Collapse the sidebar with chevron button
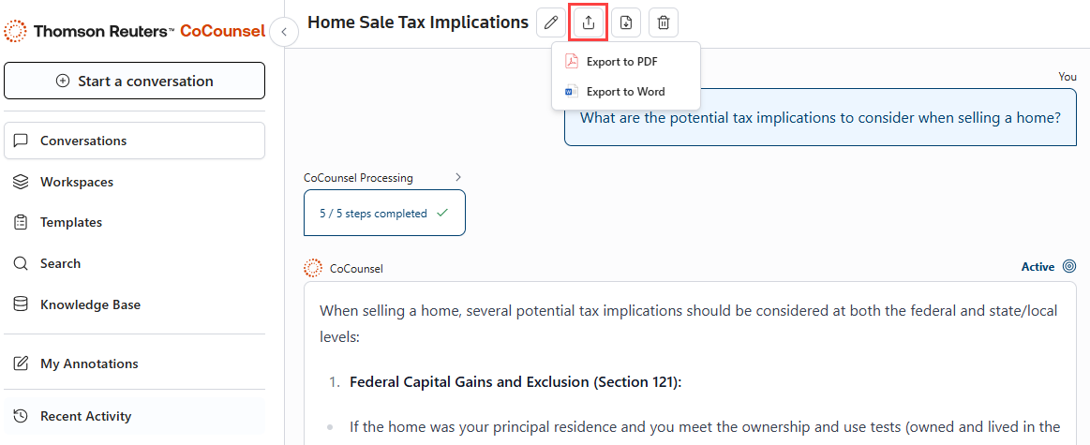Image resolution: width=1090 pixels, height=445 pixels. (x=284, y=33)
